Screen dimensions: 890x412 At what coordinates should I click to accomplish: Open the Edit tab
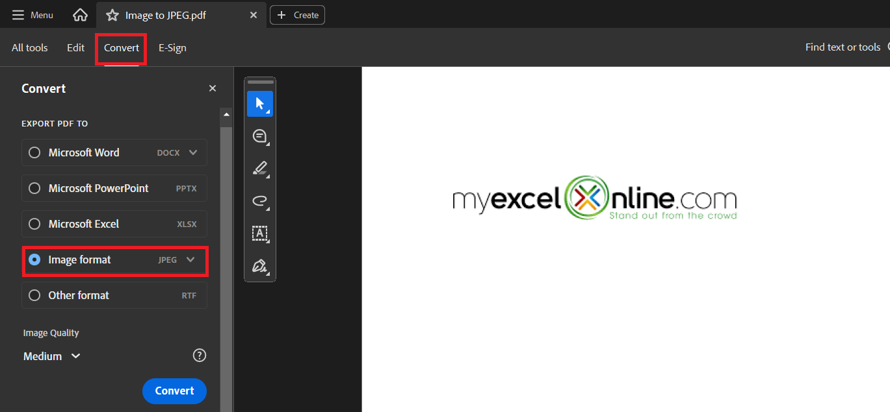click(75, 47)
